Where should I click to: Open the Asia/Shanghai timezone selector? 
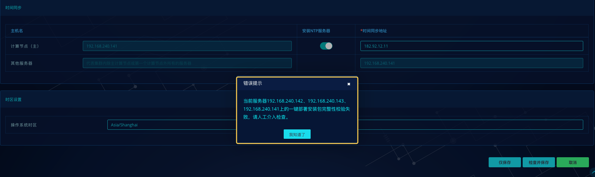pos(345,125)
